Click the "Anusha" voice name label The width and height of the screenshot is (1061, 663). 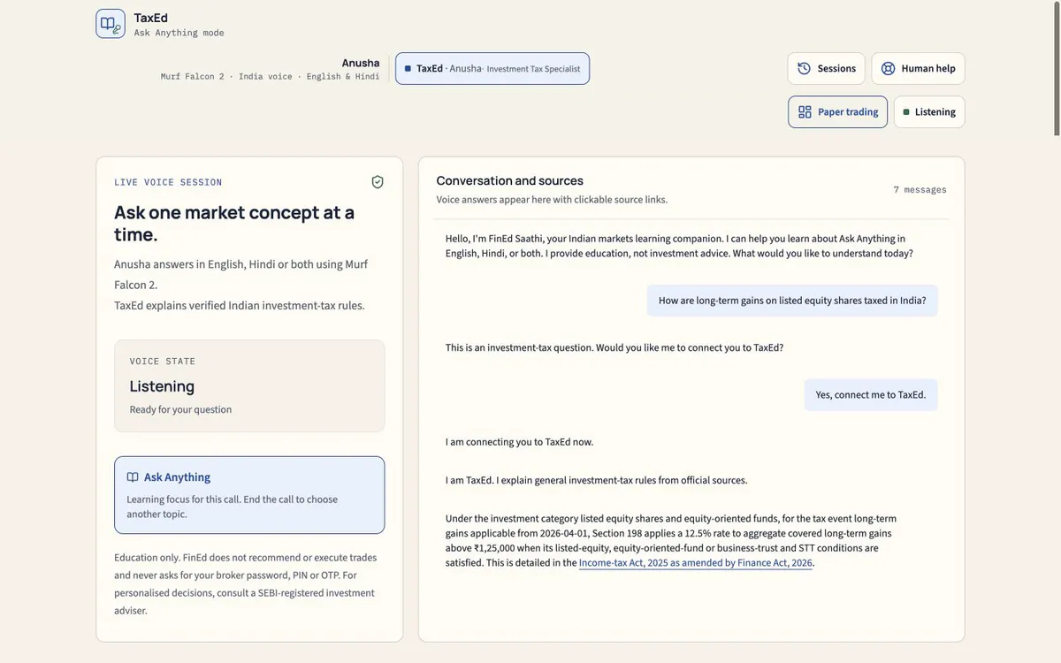(x=361, y=63)
